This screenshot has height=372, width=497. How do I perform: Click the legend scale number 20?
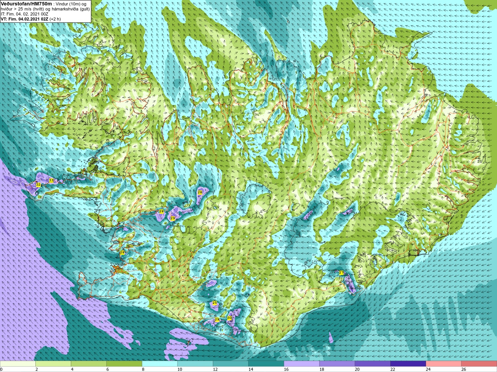pos(357,369)
